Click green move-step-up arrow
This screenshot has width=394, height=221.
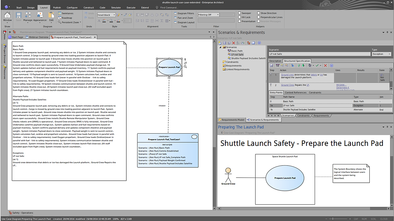pos(298,66)
